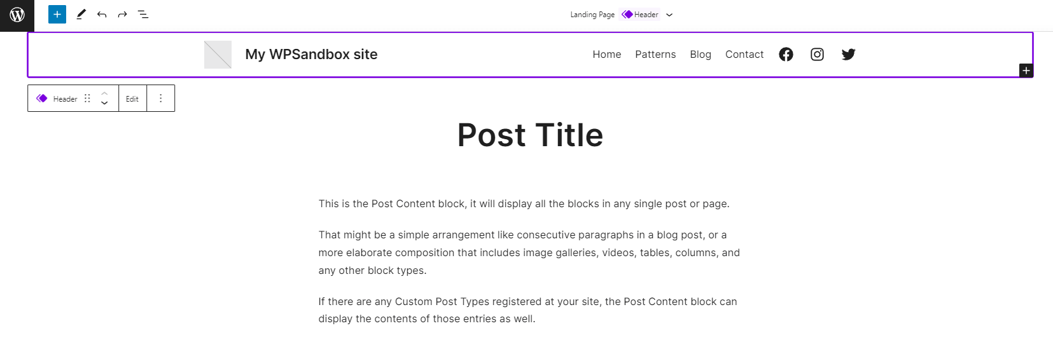The height and width of the screenshot is (354, 1053).
Task: Select the Tools pencil icon
Action: (81, 14)
